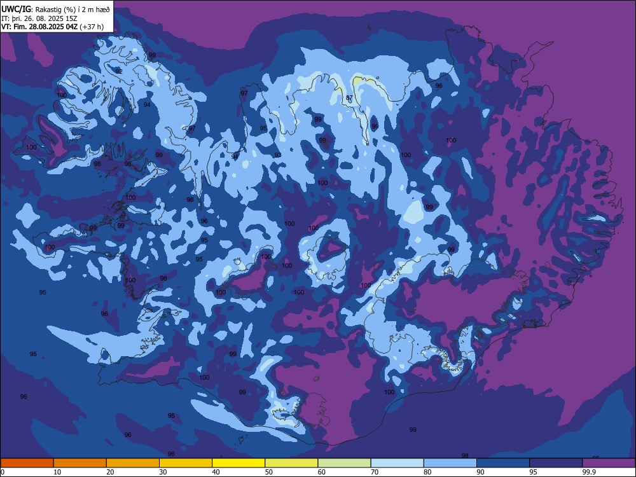Select the dark indigo 95–99.9 legend swatch
Image resolution: width=636 pixels, height=477 pixels.
click(556, 463)
